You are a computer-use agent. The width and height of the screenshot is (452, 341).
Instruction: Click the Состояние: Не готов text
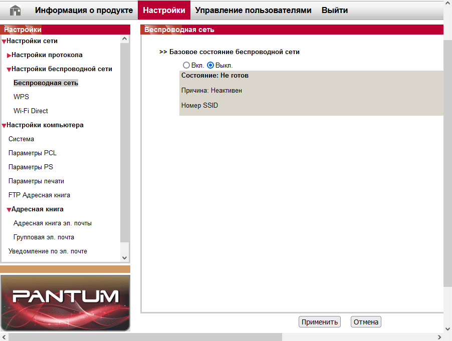tap(215, 76)
